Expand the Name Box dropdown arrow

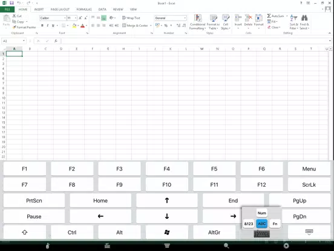[x=24, y=41]
